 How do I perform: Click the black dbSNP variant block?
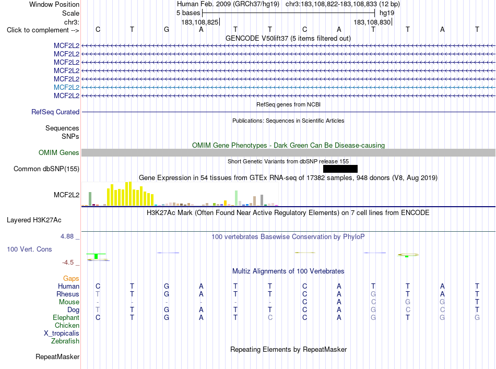(340, 169)
